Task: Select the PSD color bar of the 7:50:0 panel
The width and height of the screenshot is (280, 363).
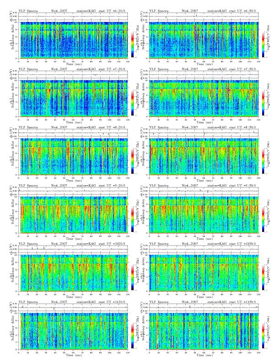Action: 264,103
